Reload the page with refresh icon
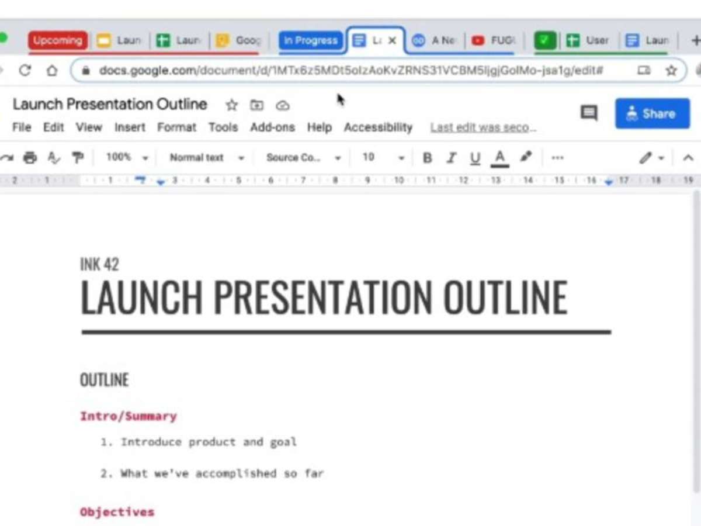This screenshot has width=701, height=526. point(25,71)
